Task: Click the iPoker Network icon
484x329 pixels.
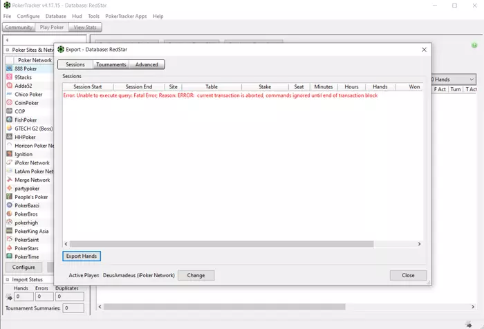Action: click(x=10, y=162)
